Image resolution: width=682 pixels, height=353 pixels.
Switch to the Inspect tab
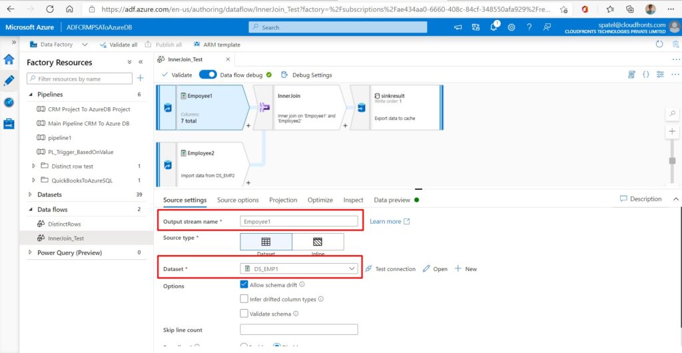[x=353, y=200]
